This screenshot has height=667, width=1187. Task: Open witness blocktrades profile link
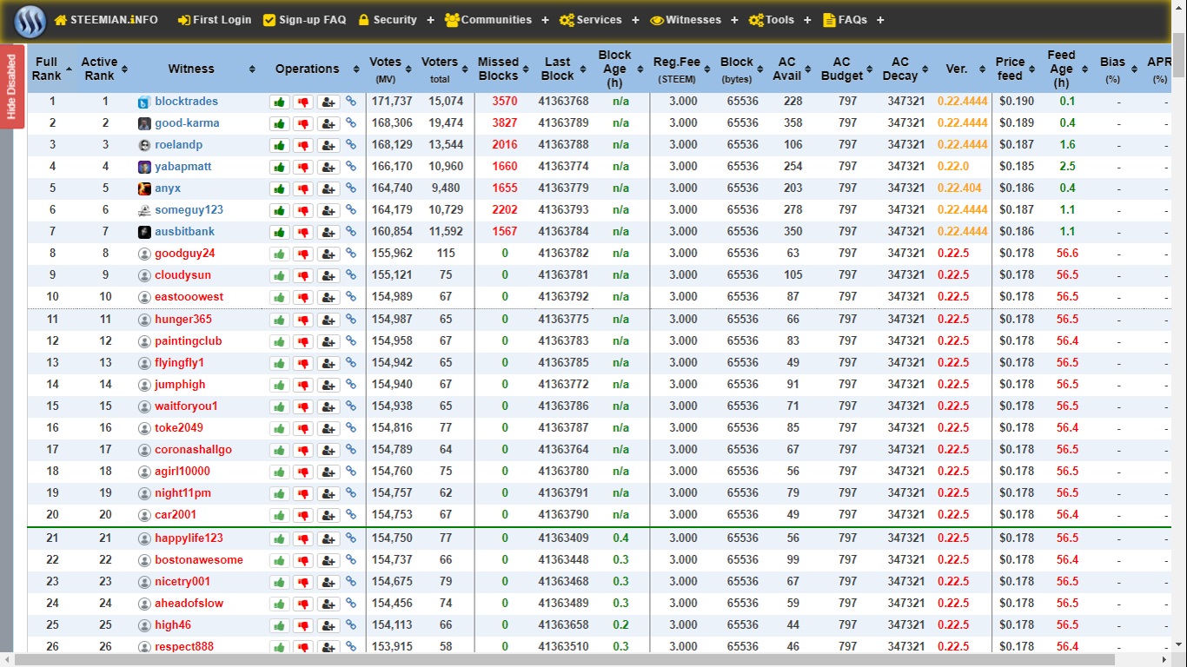(187, 102)
